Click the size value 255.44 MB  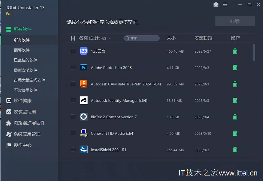click(x=175, y=150)
